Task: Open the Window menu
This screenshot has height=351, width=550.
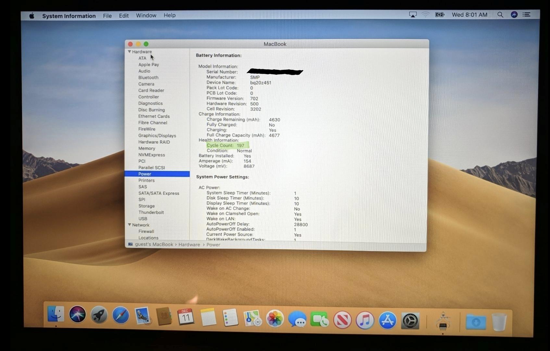Action: pos(146,15)
